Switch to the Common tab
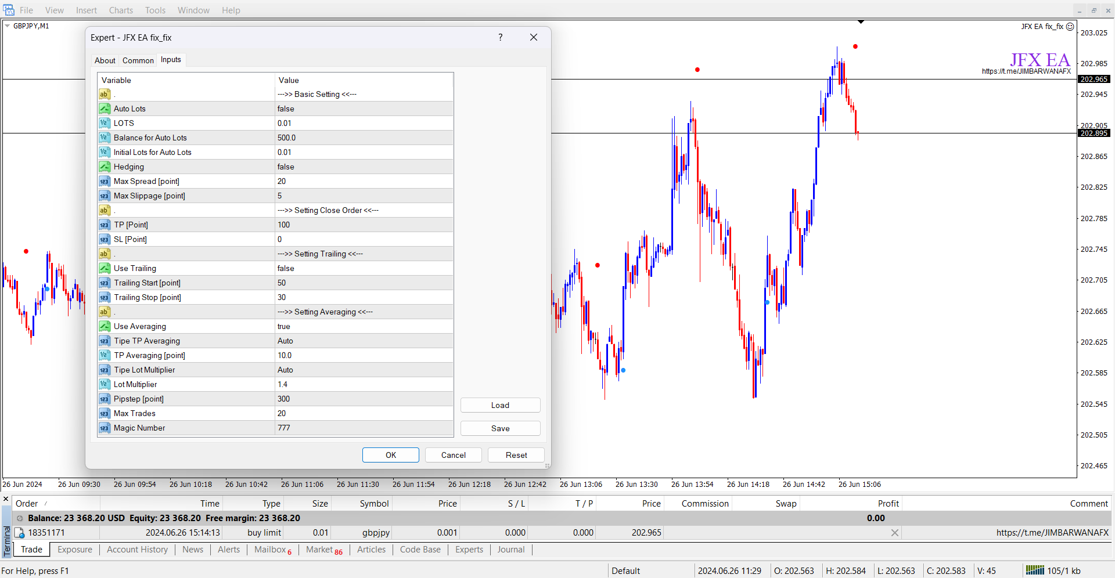This screenshot has height=578, width=1115. click(138, 60)
